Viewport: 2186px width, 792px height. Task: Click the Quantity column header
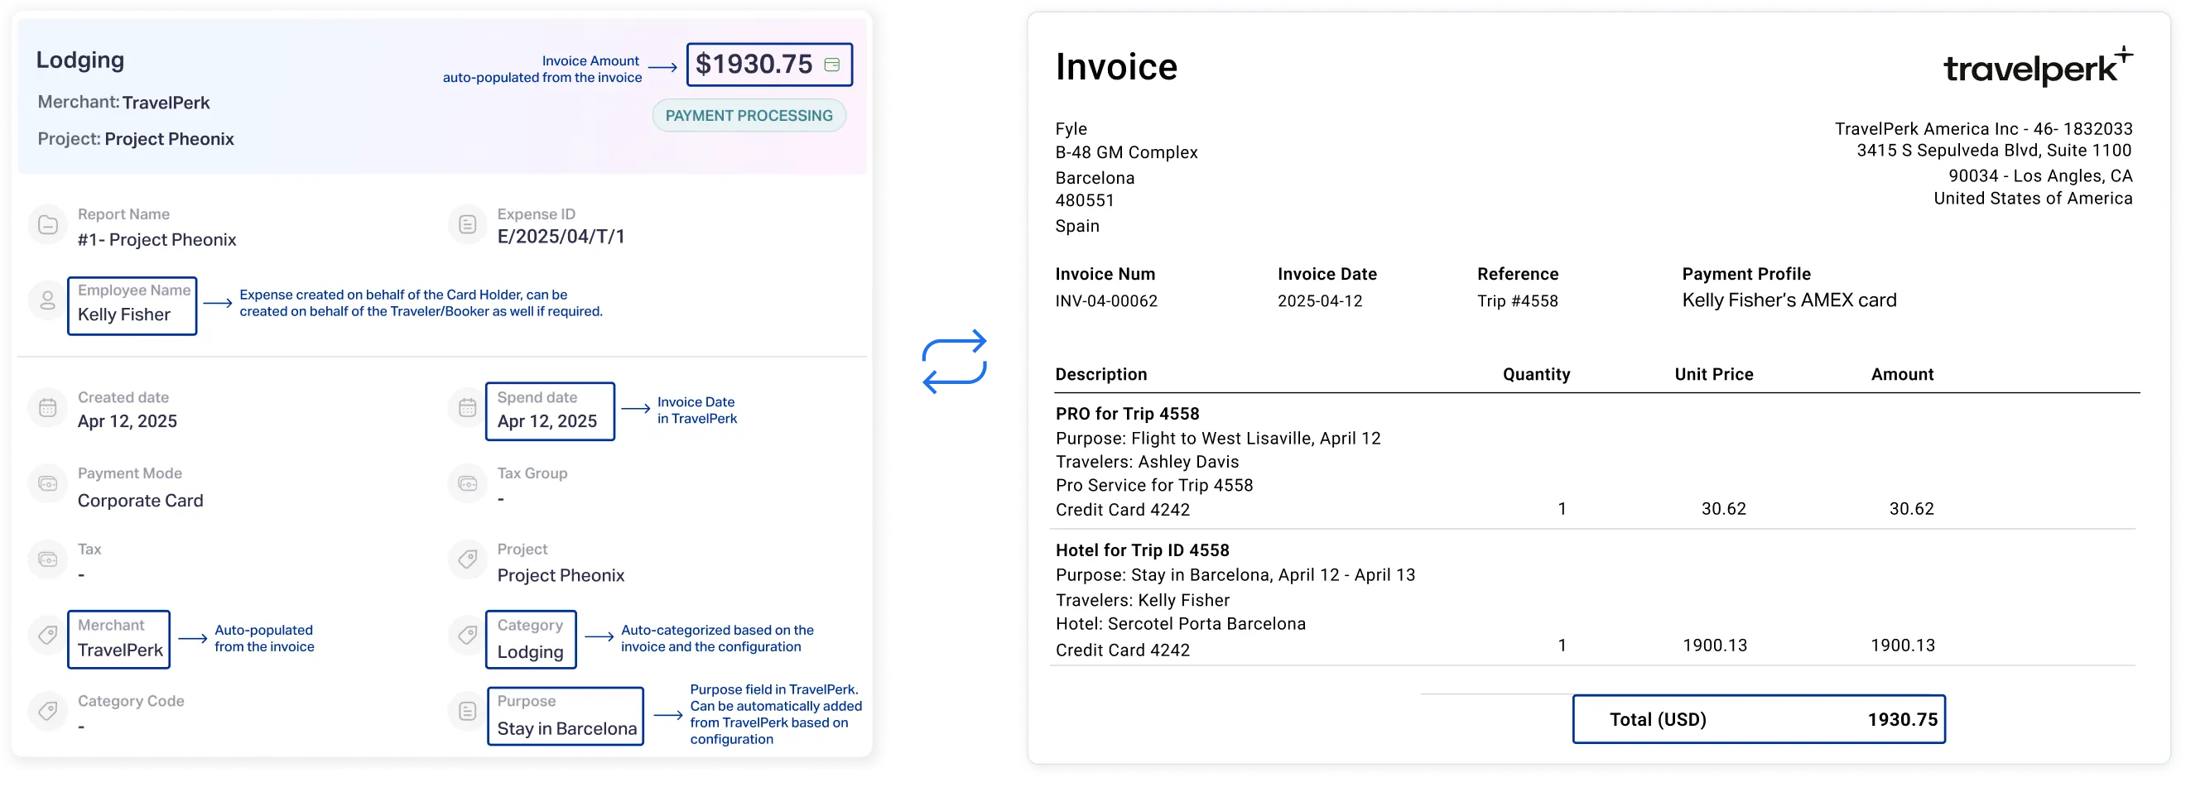click(x=1536, y=375)
